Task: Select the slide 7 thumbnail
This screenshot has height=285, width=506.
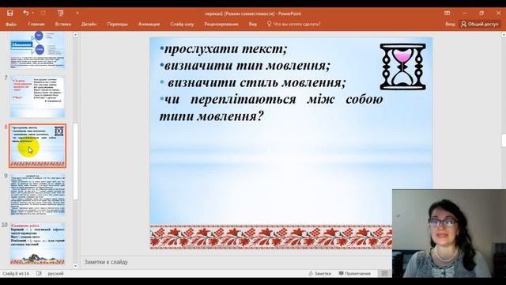Action: 37,97
